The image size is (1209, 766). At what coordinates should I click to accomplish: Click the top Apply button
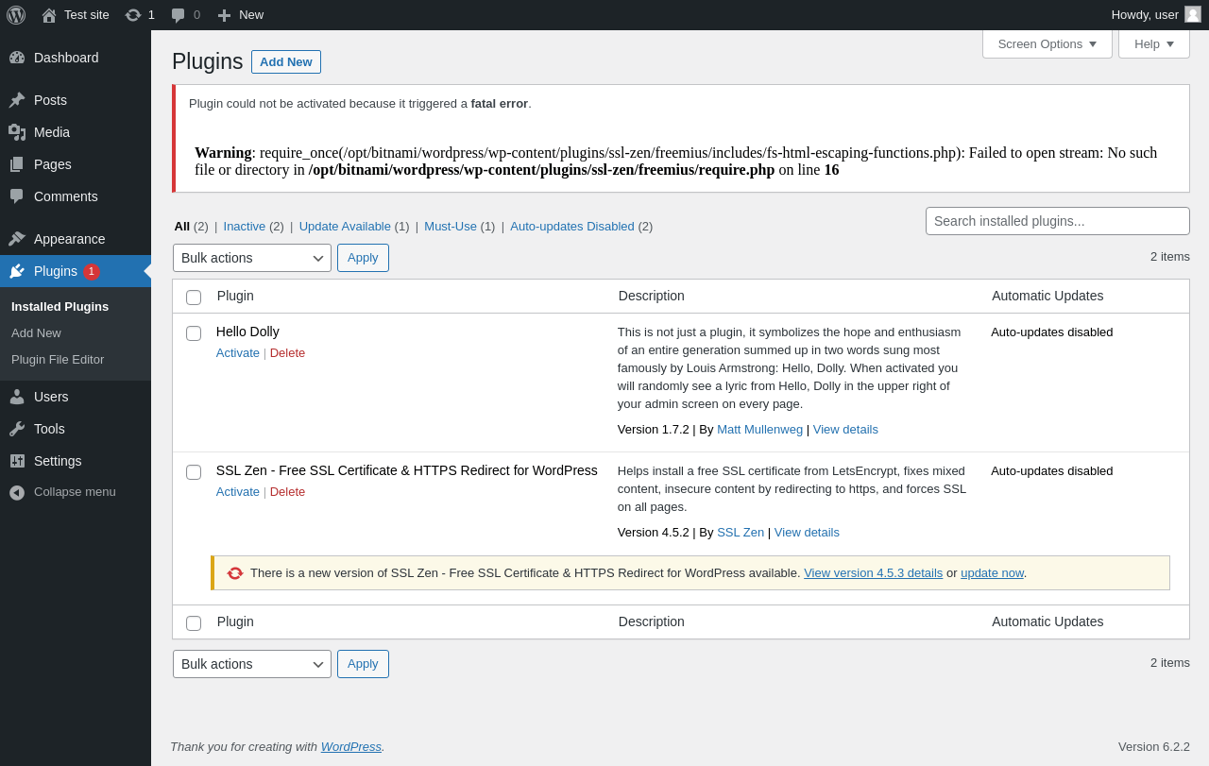coord(363,258)
